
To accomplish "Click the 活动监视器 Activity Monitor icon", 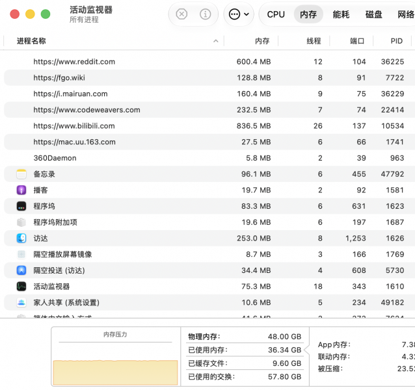I will click(x=21, y=287).
